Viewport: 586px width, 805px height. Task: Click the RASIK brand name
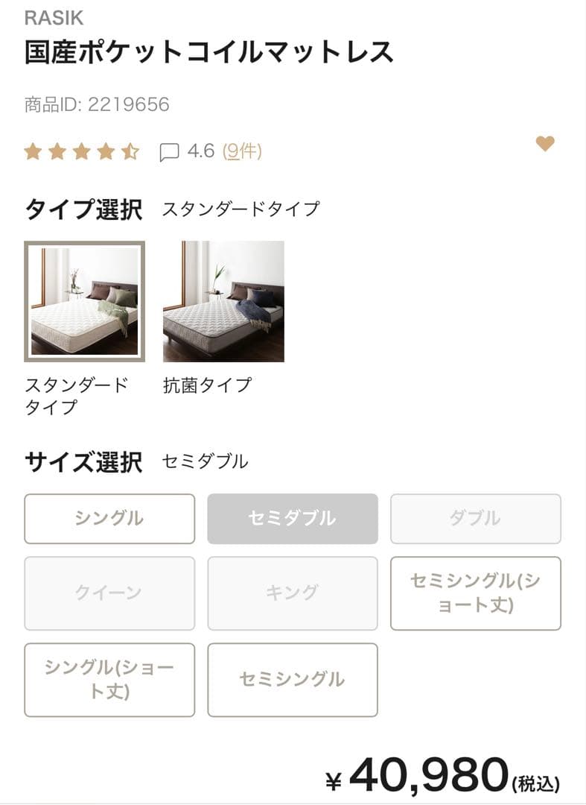54,18
